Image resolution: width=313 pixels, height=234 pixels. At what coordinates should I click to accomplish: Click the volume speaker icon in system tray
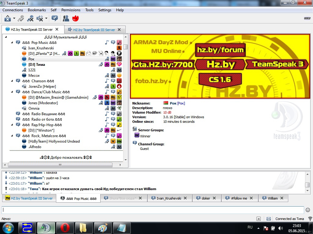pos(281,228)
